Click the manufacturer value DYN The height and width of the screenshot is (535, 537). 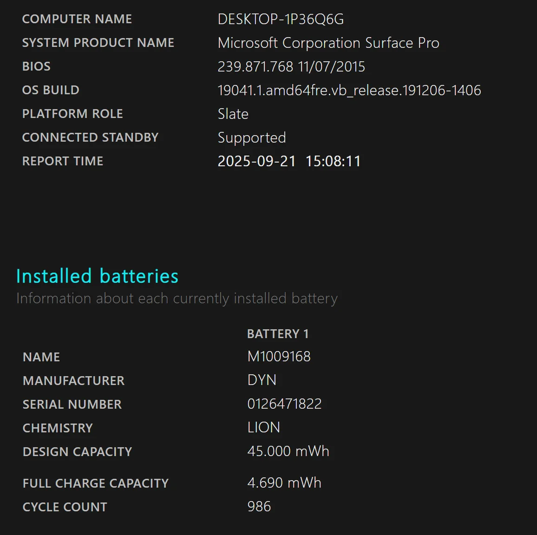(262, 380)
